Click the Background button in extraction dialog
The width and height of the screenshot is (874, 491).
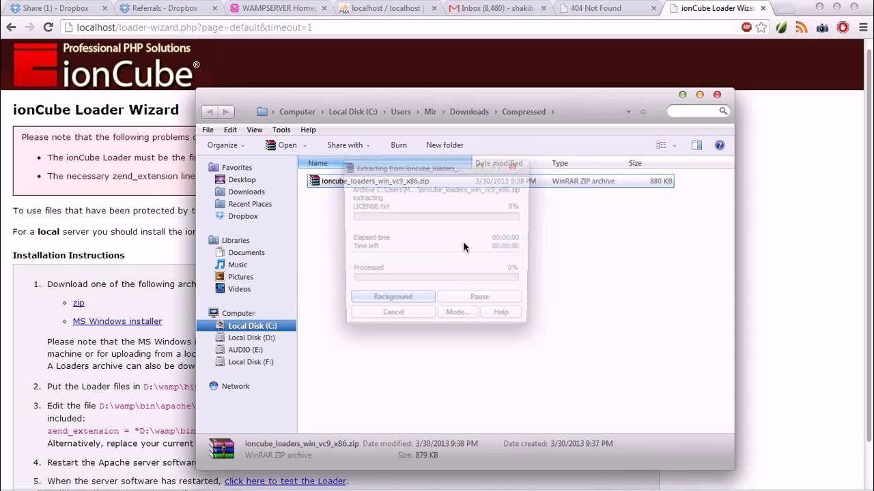coord(393,297)
